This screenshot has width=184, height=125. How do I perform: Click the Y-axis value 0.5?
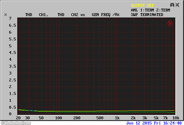[12, 107]
